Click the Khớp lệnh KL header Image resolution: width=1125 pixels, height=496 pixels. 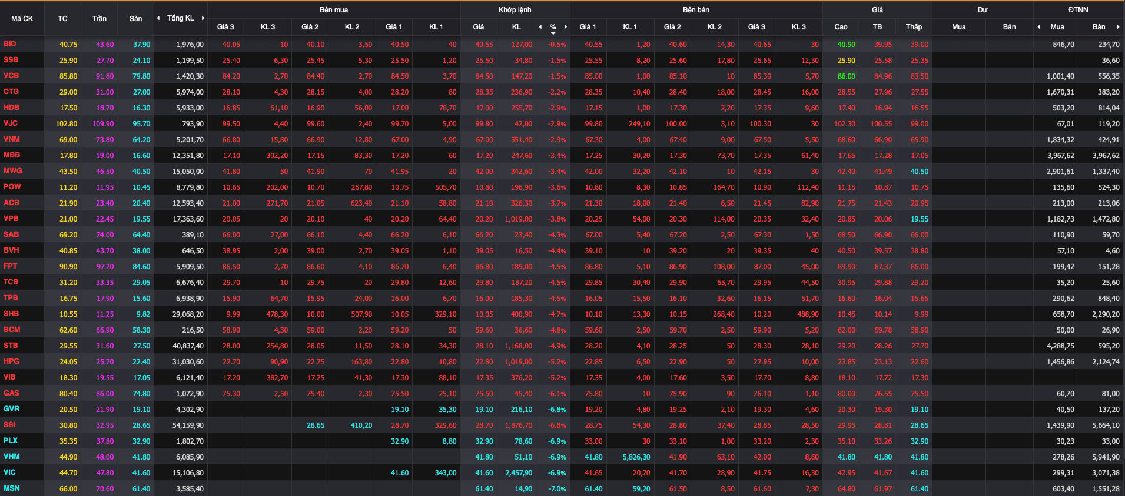(x=516, y=27)
